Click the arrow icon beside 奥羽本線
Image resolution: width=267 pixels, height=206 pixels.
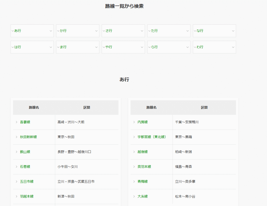134,167
